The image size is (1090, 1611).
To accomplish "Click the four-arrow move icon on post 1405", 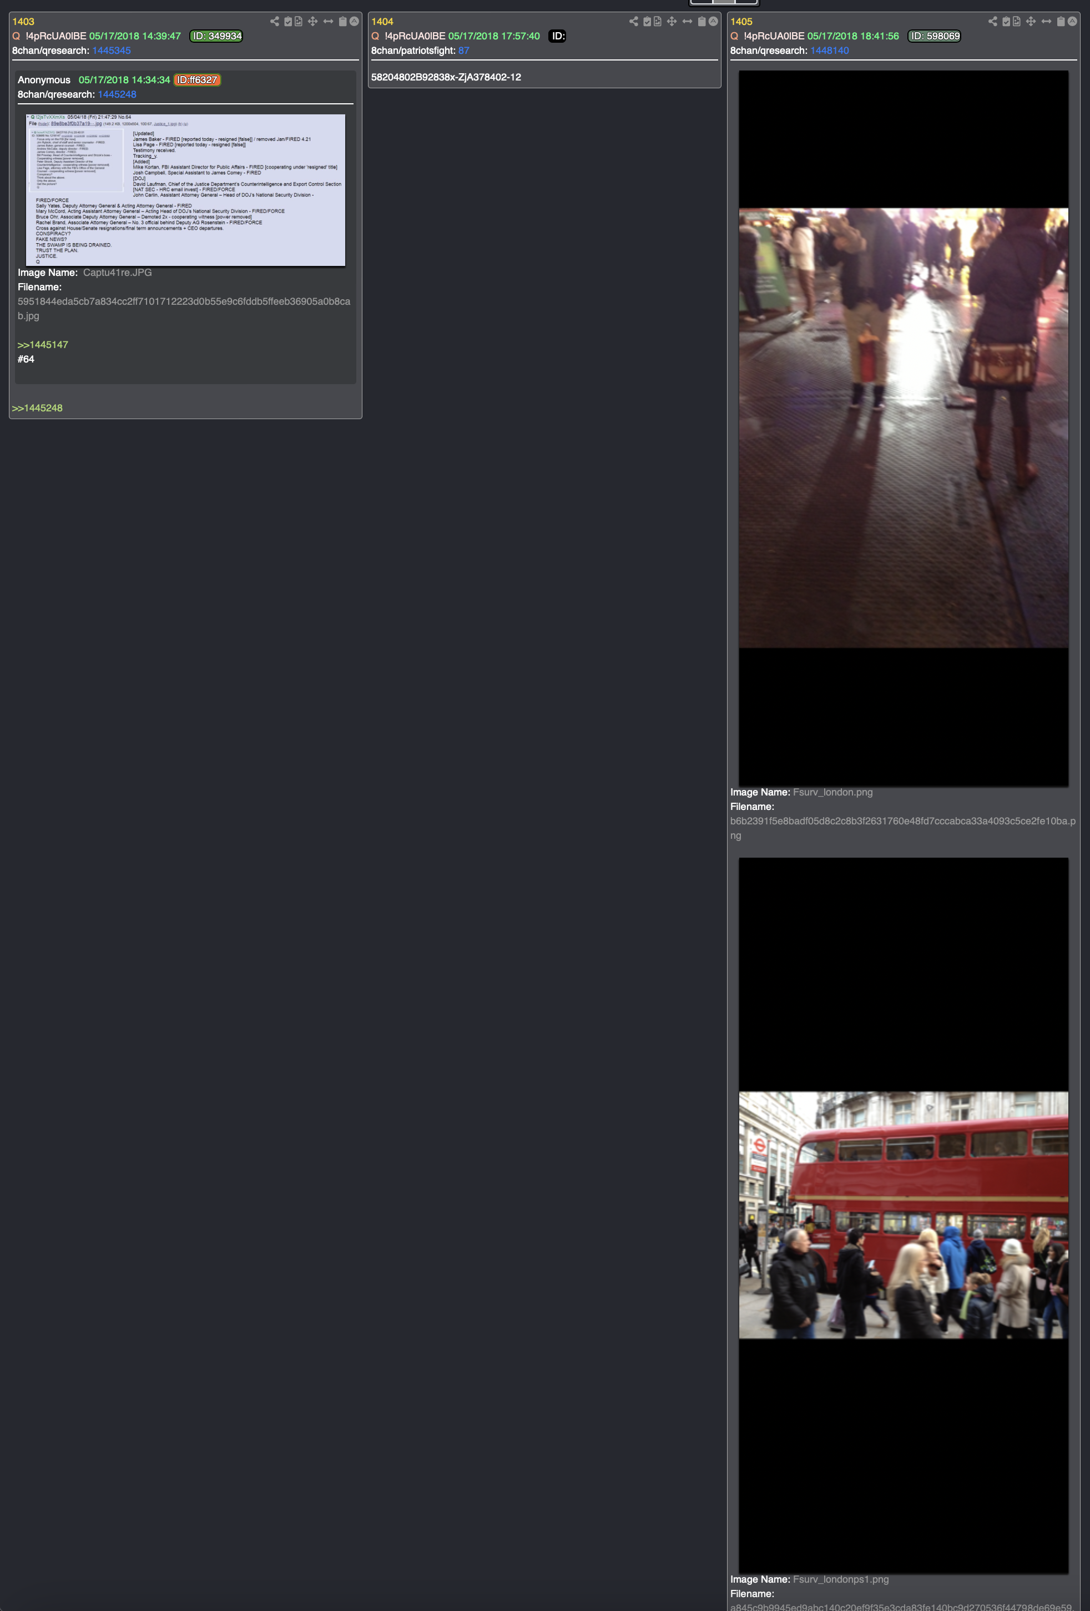I will [1031, 22].
